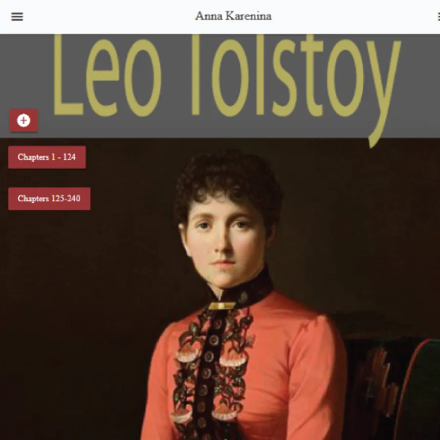Click the white top header bar
Viewport: 440px width, 440px height.
[220, 17]
